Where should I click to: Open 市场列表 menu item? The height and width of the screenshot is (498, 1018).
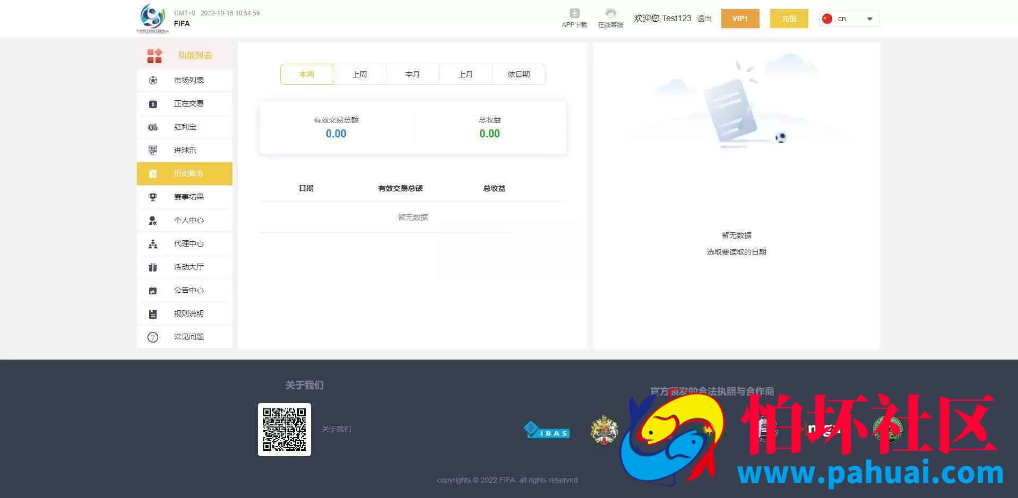point(185,80)
